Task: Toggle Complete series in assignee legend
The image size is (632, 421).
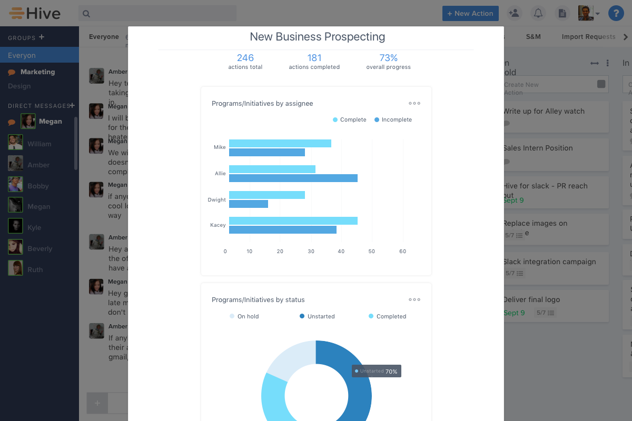Action: tap(349, 120)
